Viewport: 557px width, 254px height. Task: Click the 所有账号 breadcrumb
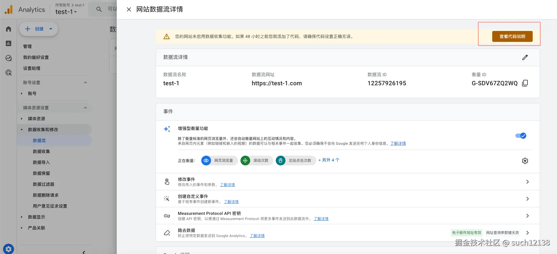[63, 5]
